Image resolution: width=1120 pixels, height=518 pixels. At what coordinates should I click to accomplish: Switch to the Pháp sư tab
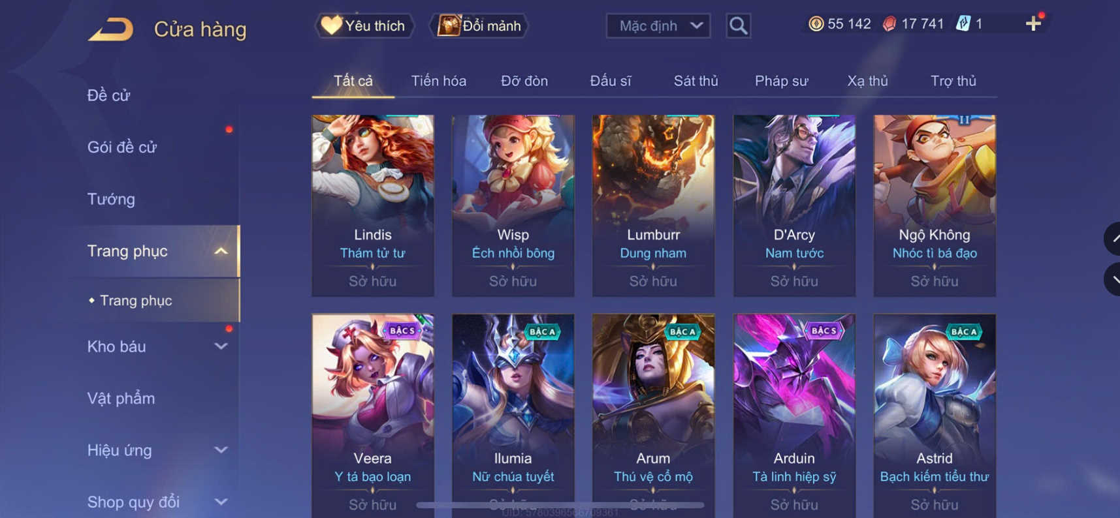(781, 81)
